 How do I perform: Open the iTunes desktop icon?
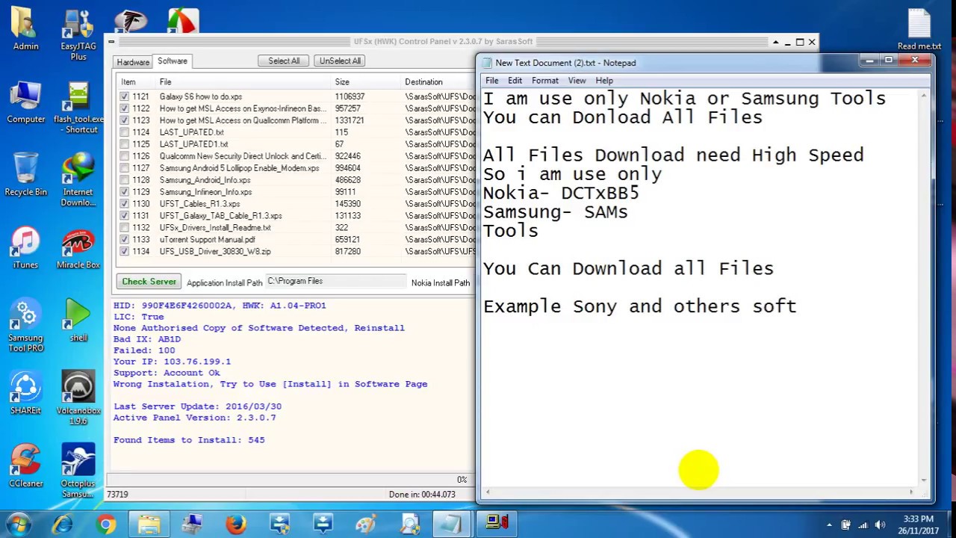pyautogui.click(x=26, y=248)
